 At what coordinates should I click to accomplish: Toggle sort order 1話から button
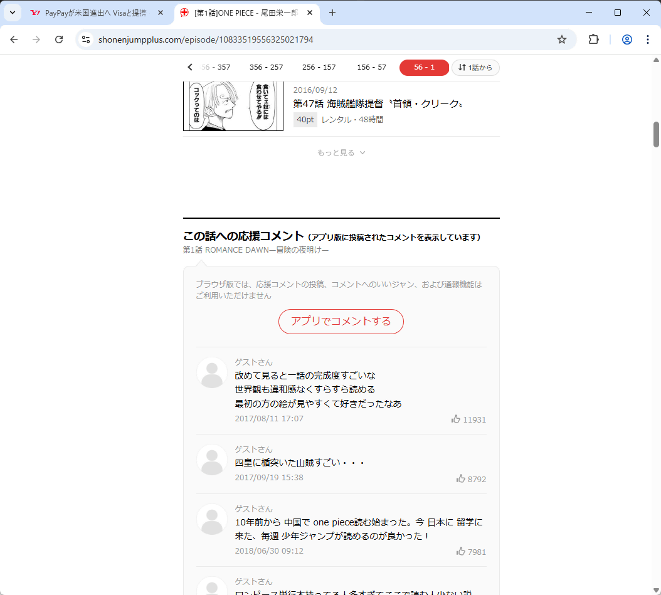point(475,68)
